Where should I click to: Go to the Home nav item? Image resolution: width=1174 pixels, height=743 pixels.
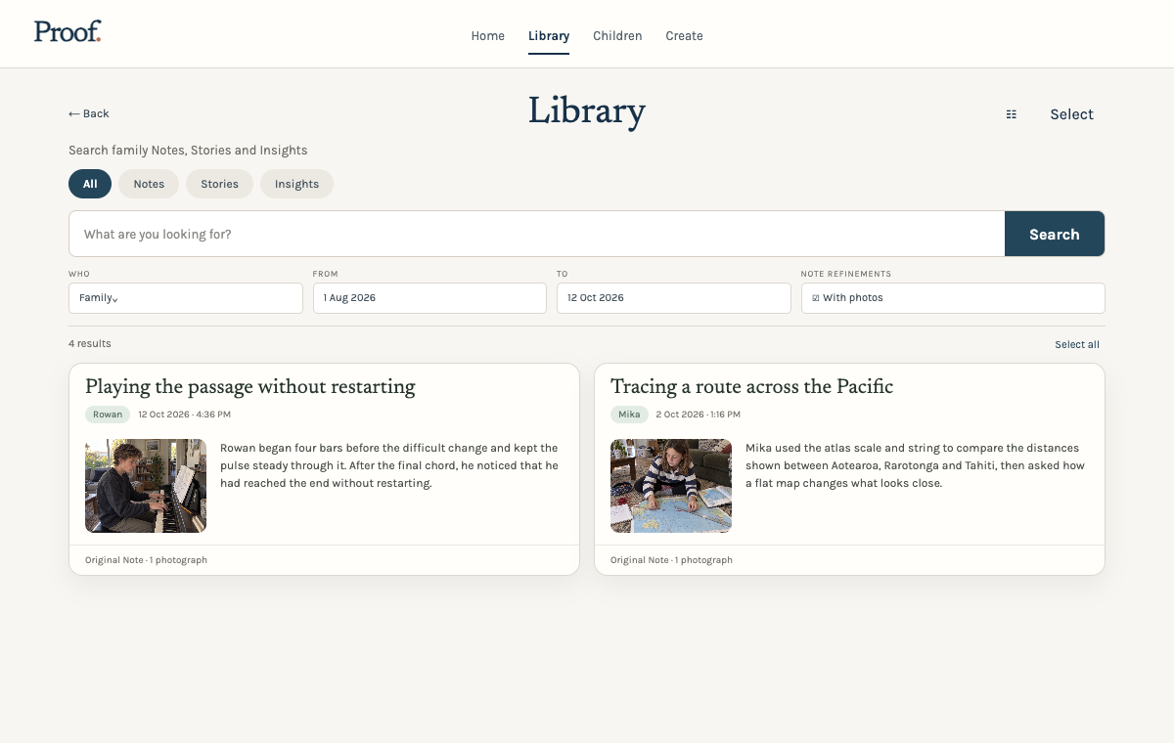488,36
